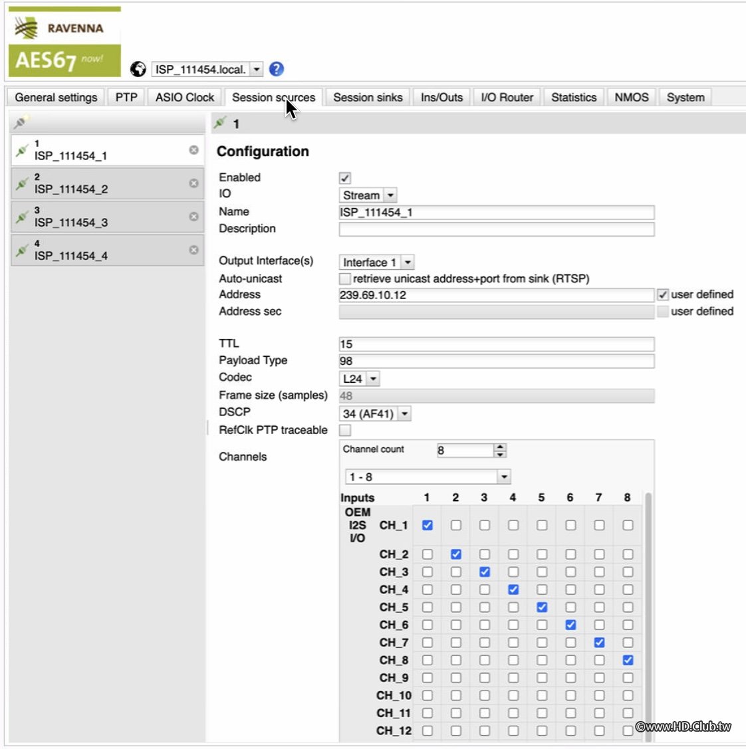Click the TTL input field

tap(497, 344)
